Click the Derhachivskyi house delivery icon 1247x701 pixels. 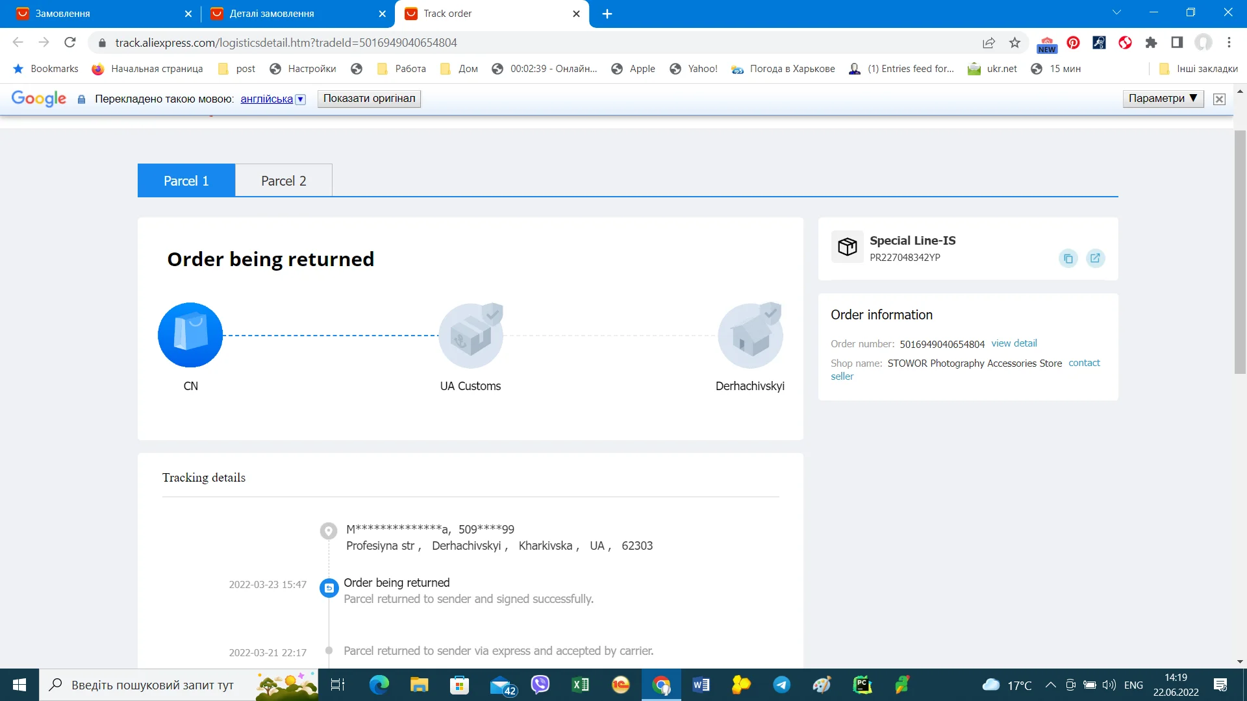(x=750, y=336)
